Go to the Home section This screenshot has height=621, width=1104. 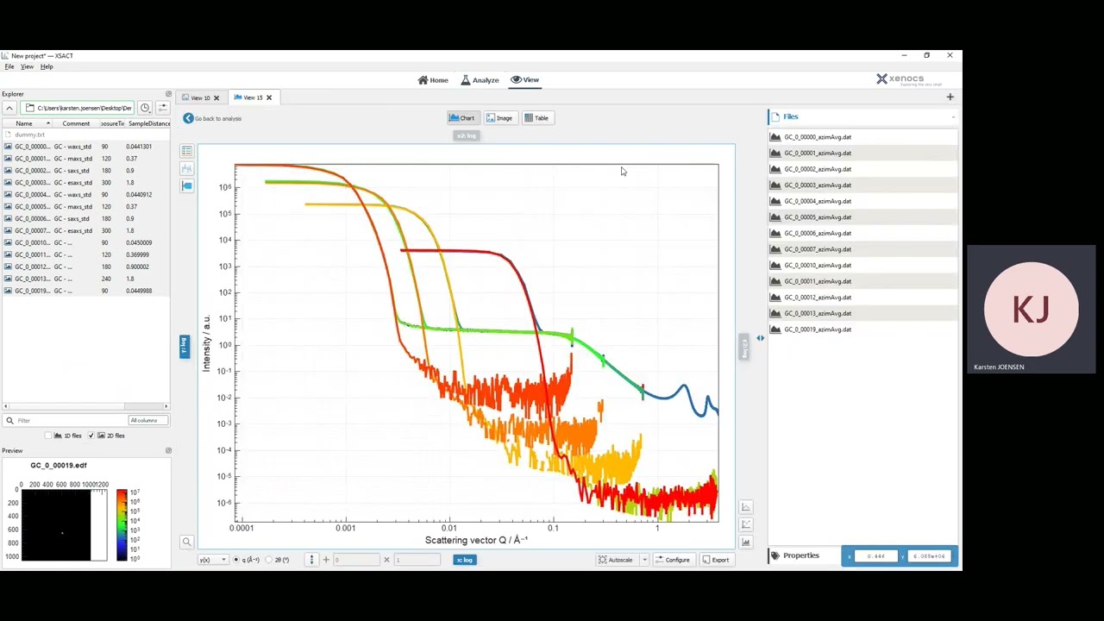coord(433,80)
